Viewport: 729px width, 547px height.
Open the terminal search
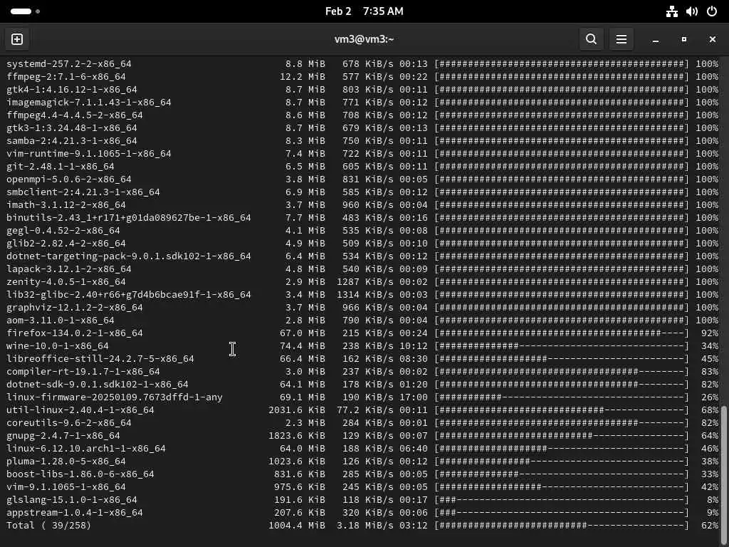point(591,39)
